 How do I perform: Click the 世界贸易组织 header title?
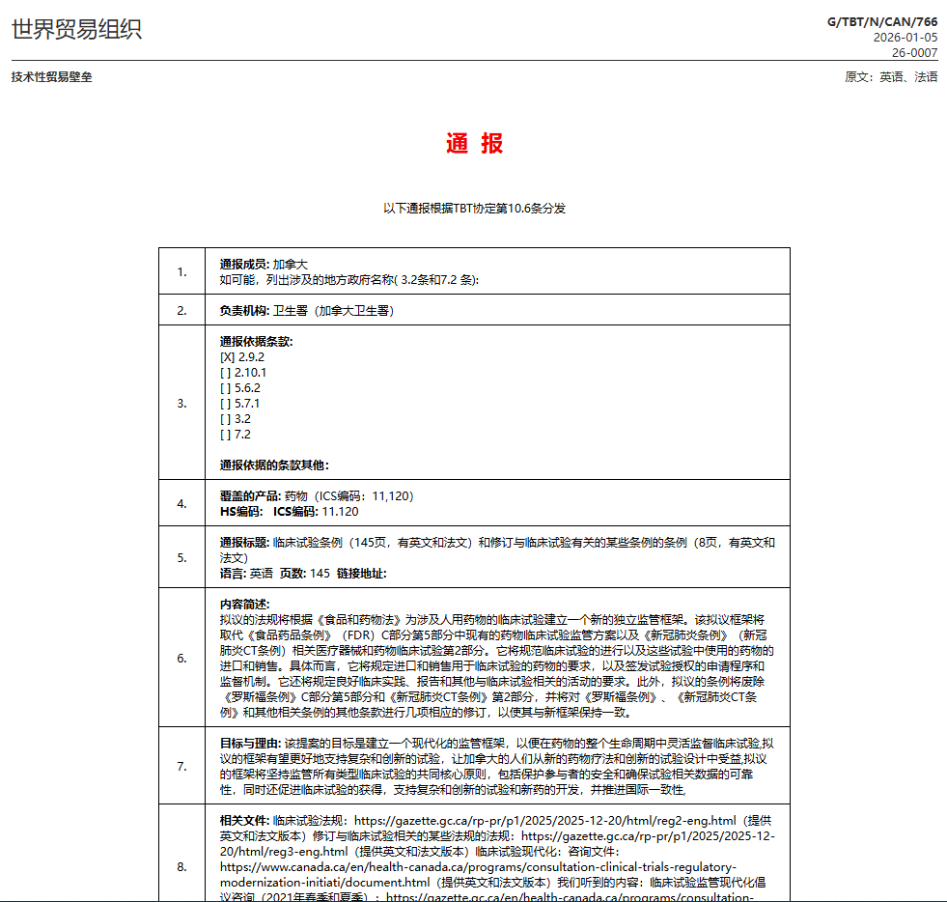(76, 29)
